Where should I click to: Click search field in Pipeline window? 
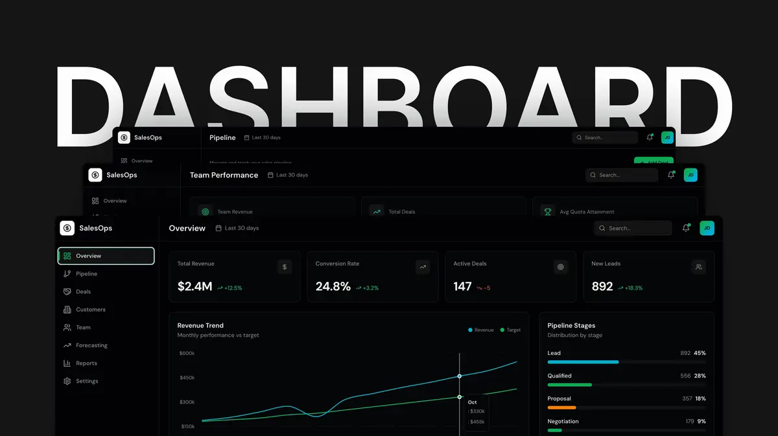click(x=606, y=137)
